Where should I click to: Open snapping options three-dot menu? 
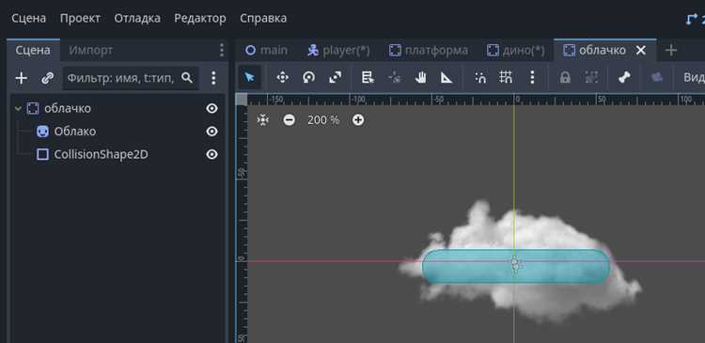[532, 78]
